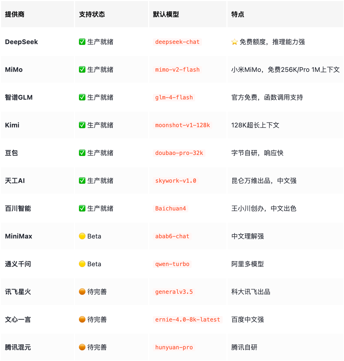Click the 待完善 status text in 腾讯混元 row
The width and height of the screenshot is (344, 361).
97,347
